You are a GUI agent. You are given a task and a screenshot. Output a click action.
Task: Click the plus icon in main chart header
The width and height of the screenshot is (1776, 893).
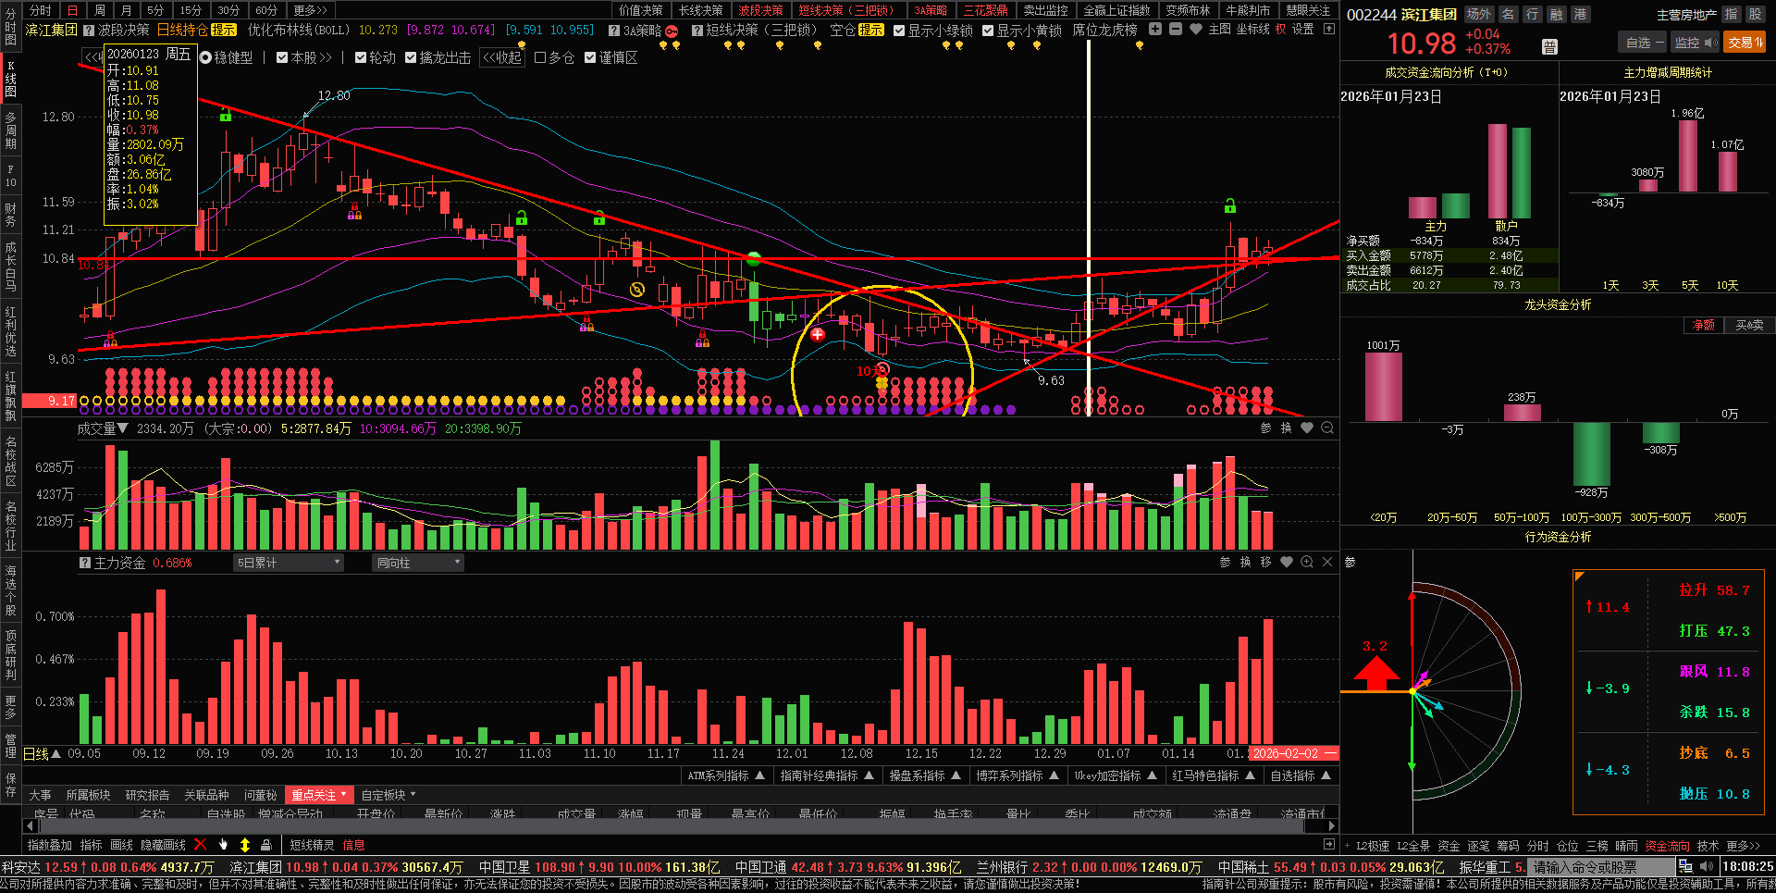(1155, 30)
